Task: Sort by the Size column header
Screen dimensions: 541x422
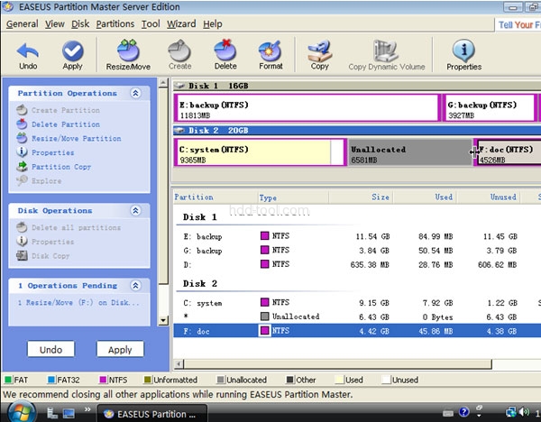Action: pyautogui.click(x=362, y=197)
